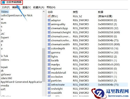The width and height of the screenshot is (130, 99).
Task: Click the miplevel DWORD icon
Action: (x=49, y=69)
